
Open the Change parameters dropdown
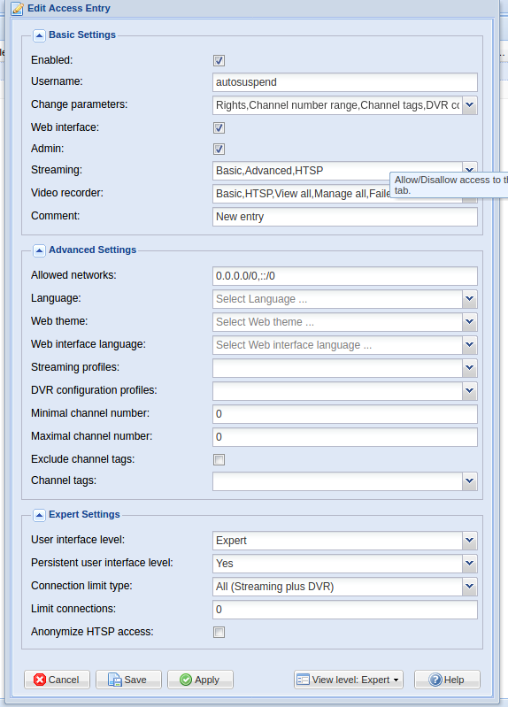pyautogui.click(x=470, y=105)
